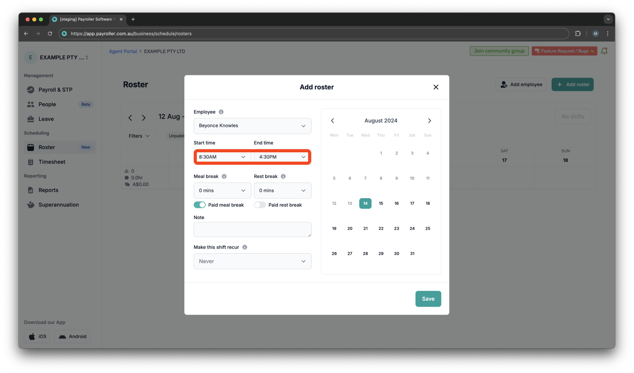Download the iOS app
Image resolution: width=634 pixels, height=373 pixels.
[37, 336]
